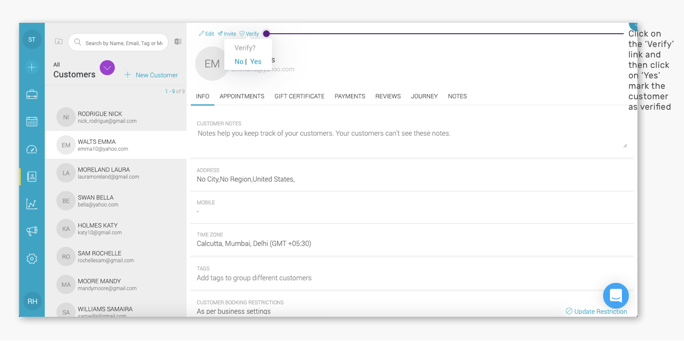Open the megaphone marketing icon
The height and width of the screenshot is (341, 684).
point(32,231)
